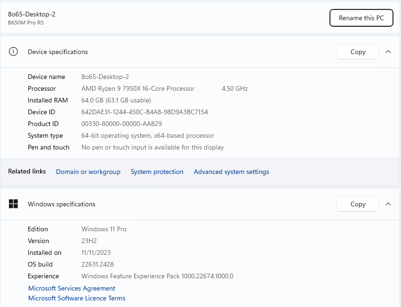
Task: Select the 8o65-Desktop-2 PC name heading
Action: (32, 14)
